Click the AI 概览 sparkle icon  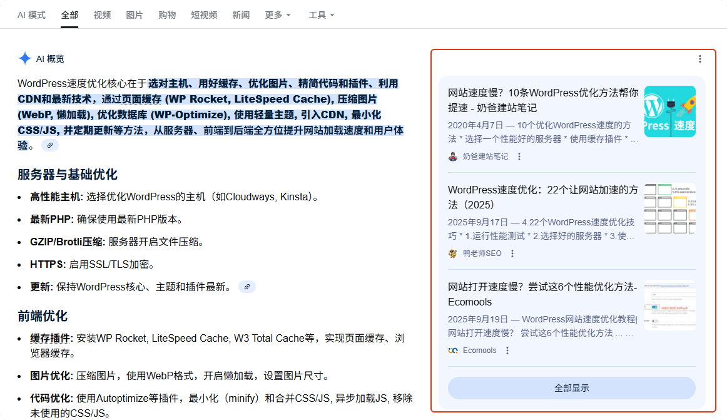click(24, 58)
